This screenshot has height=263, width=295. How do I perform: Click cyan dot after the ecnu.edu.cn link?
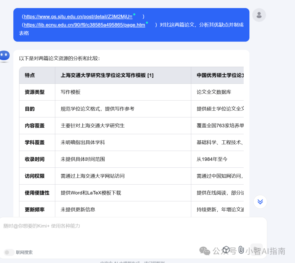click(147, 23)
